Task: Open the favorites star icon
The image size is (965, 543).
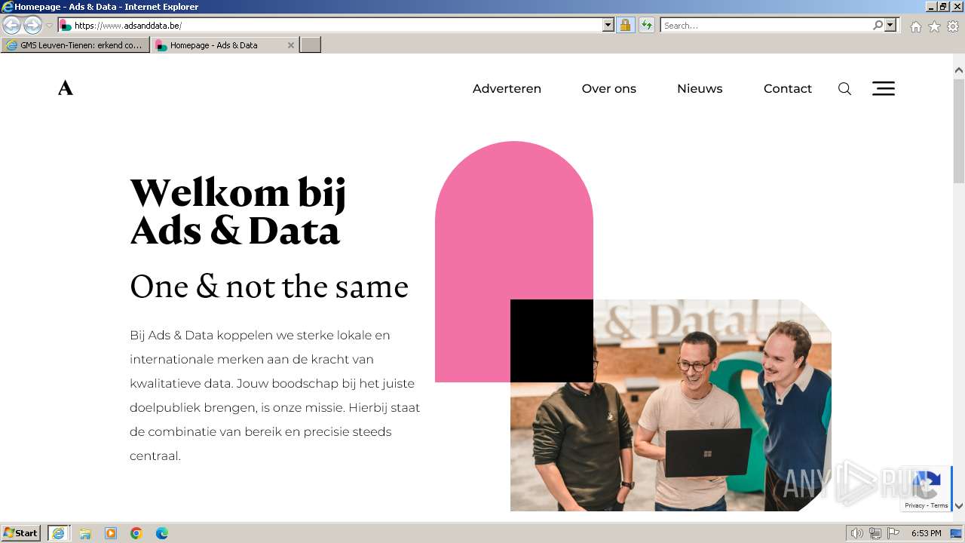Action: pyautogui.click(x=934, y=26)
